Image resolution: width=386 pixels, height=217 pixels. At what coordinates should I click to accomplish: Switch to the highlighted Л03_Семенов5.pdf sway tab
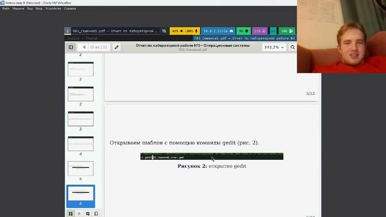(x=245, y=39)
